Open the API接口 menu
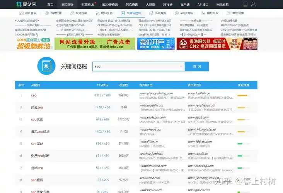The height and width of the screenshot is (193, 283). [203, 5]
